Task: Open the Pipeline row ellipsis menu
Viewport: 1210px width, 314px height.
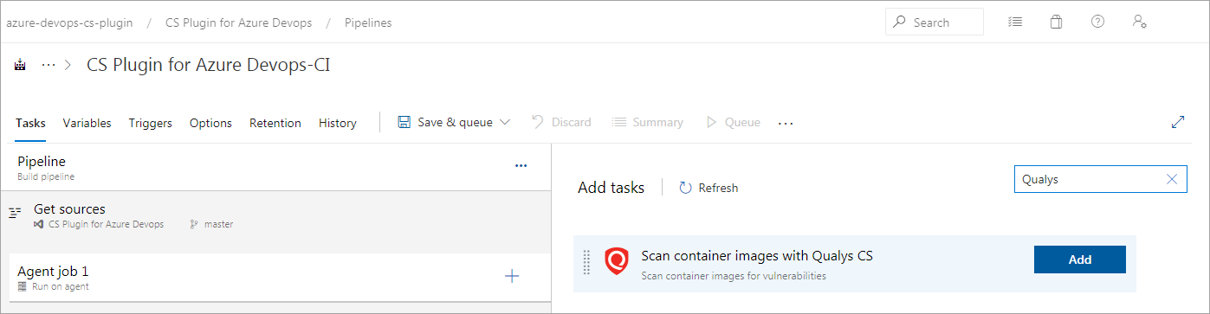Action: click(521, 166)
